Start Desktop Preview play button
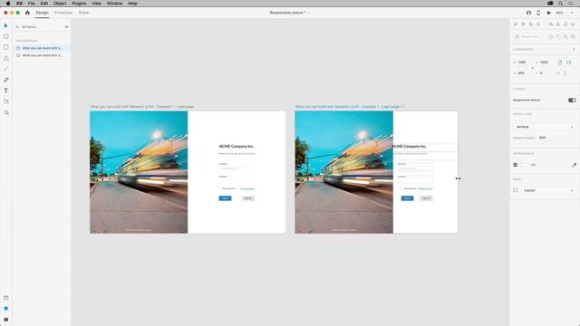 pos(549,13)
